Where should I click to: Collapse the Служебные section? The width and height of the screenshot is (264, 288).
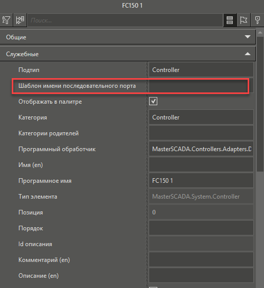[128, 54]
